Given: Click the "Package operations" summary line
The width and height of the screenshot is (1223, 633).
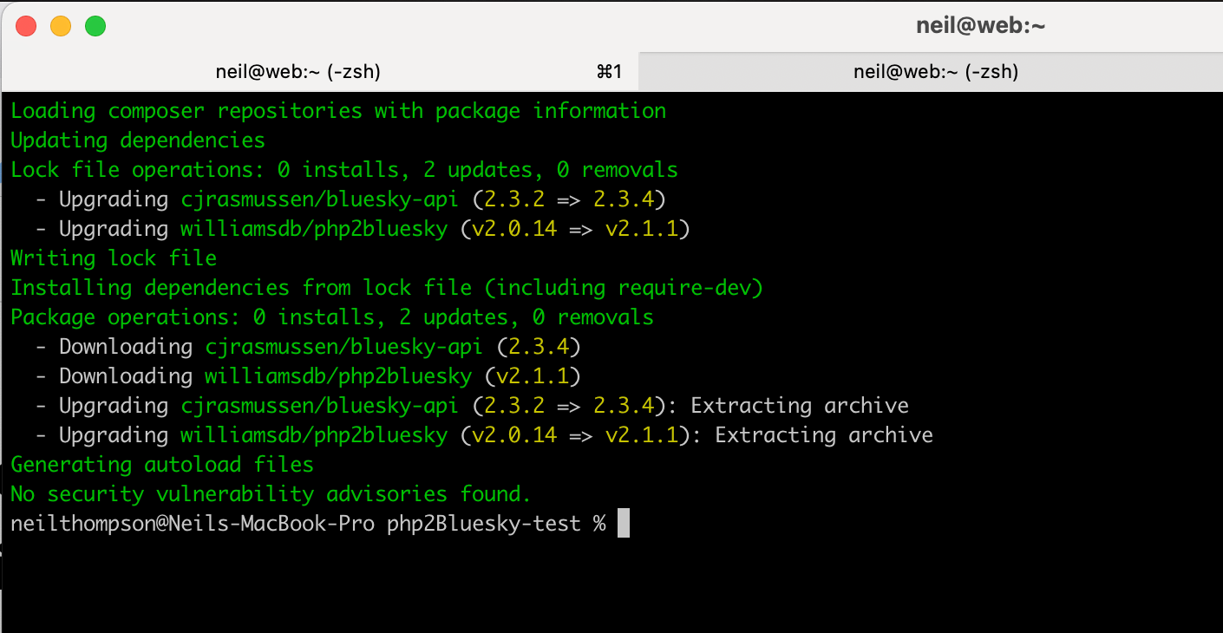Looking at the screenshot, I should point(332,317).
